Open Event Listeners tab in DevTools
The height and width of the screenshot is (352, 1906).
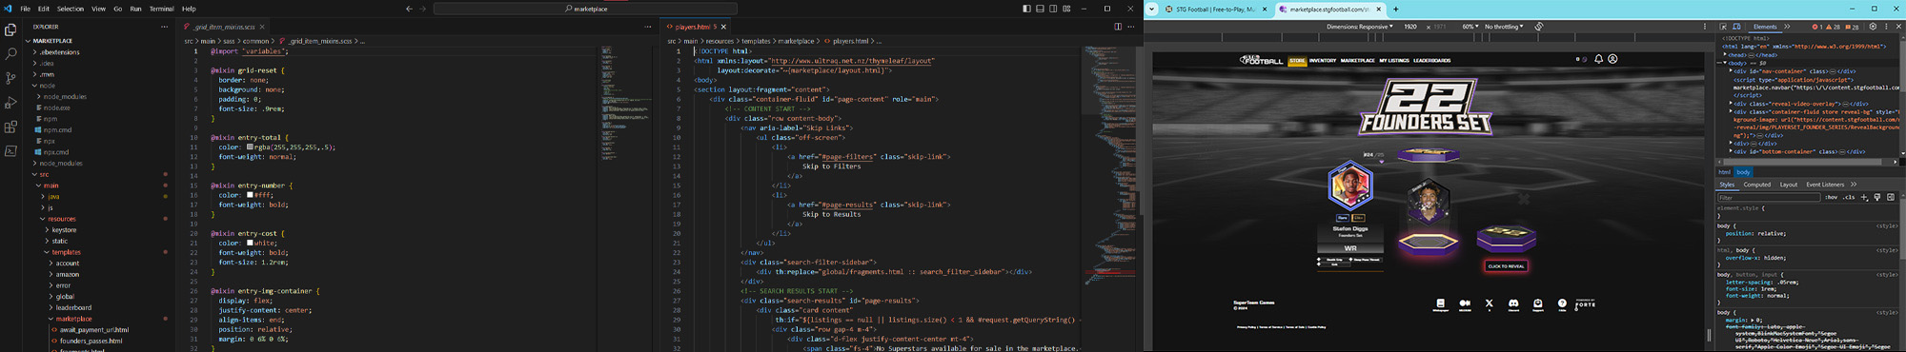[x=1825, y=185]
